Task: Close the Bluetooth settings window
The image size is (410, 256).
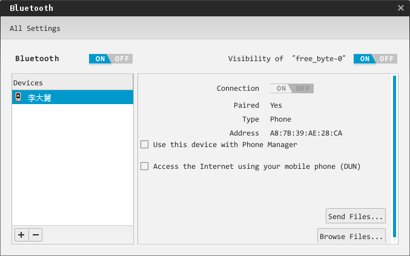Action: (400, 8)
